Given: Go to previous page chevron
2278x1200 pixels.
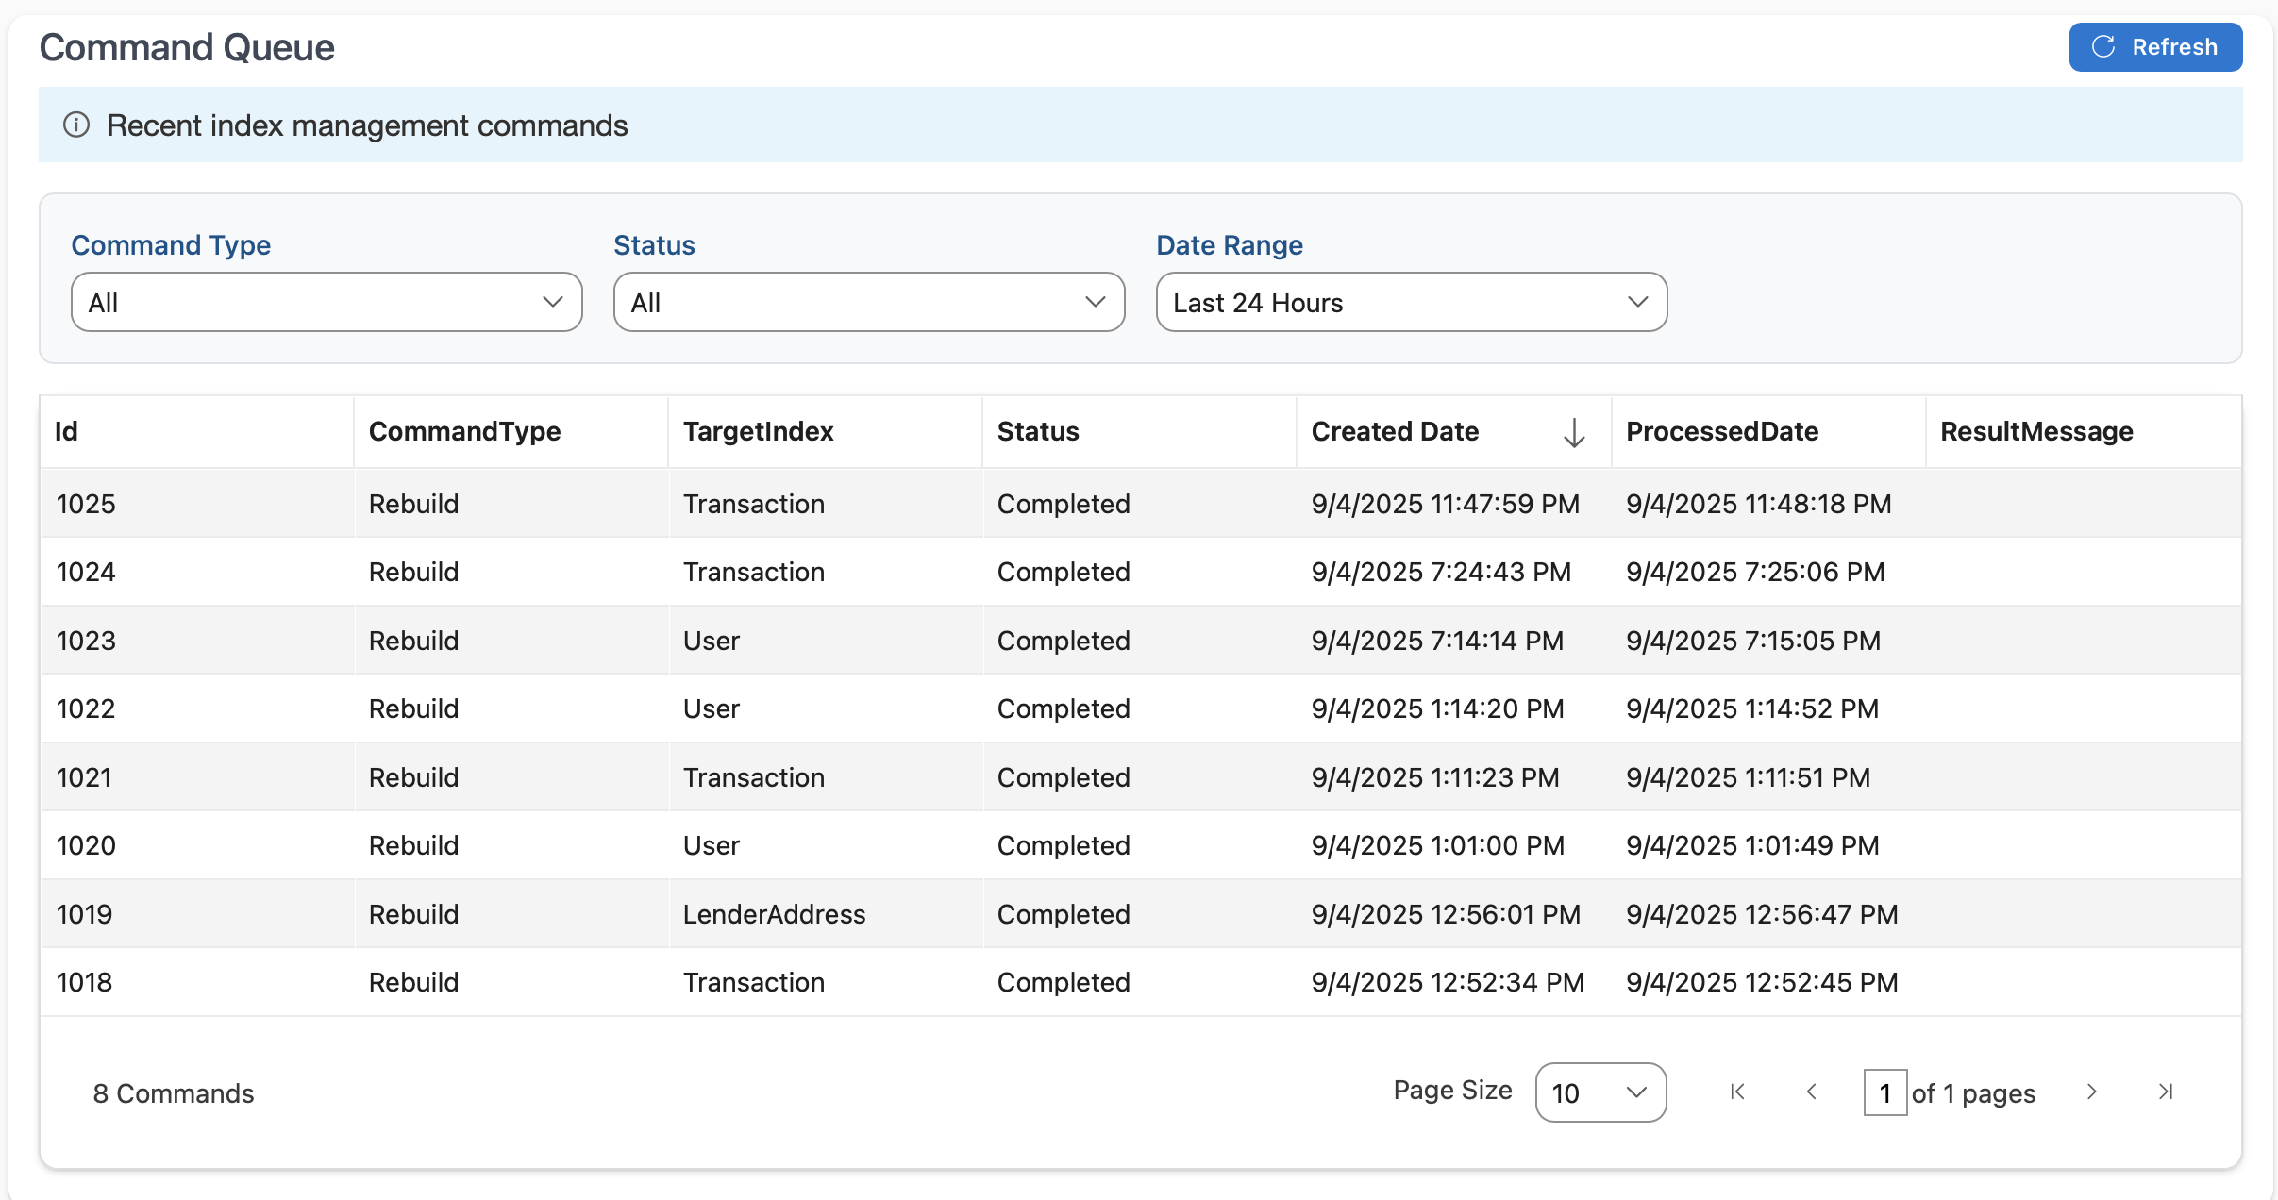Looking at the screenshot, I should pos(1811,1092).
